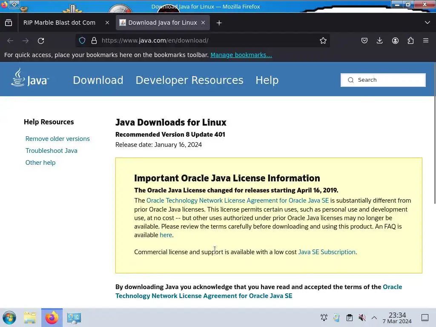
Task: Switch to RIP Marble Blast dot Com tab
Action: pos(59,23)
